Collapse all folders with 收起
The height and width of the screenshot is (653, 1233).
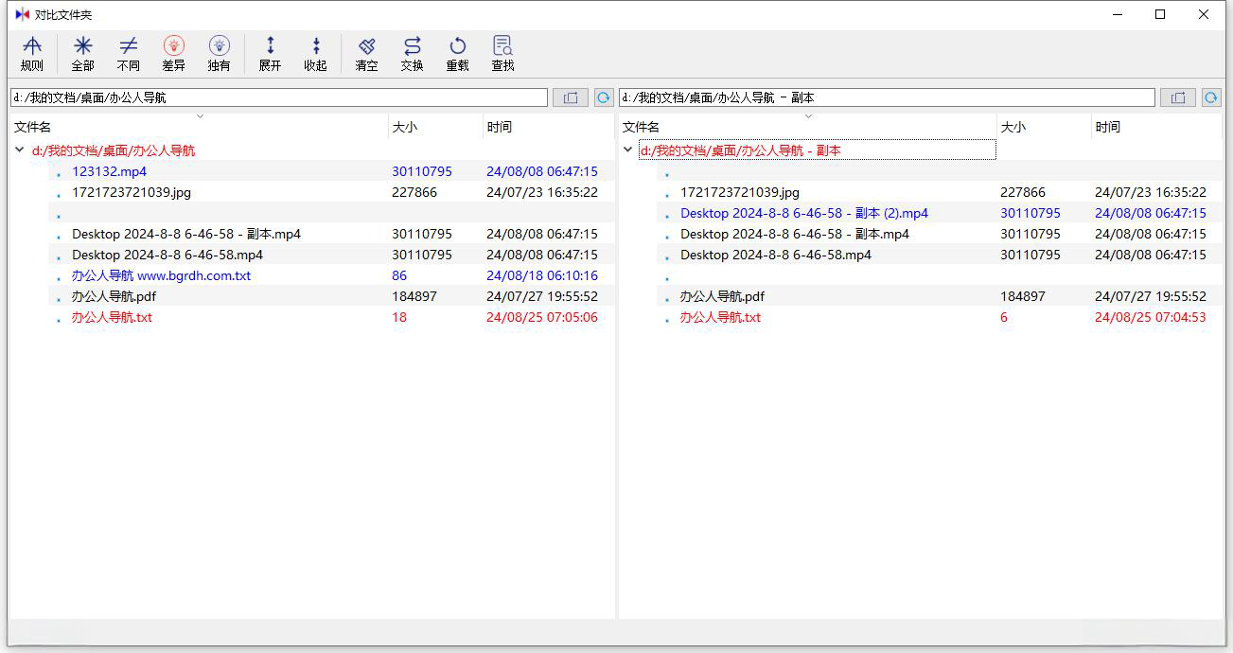pyautogui.click(x=315, y=54)
